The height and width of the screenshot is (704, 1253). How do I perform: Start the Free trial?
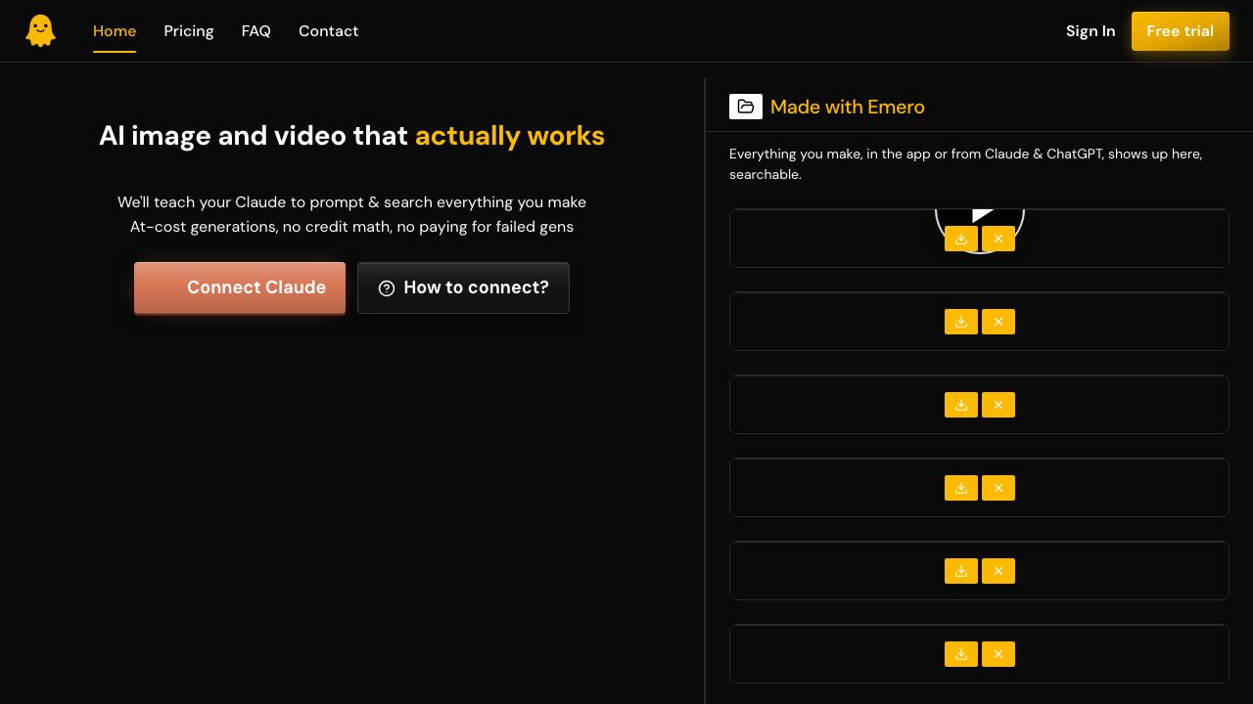(1181, 31)
